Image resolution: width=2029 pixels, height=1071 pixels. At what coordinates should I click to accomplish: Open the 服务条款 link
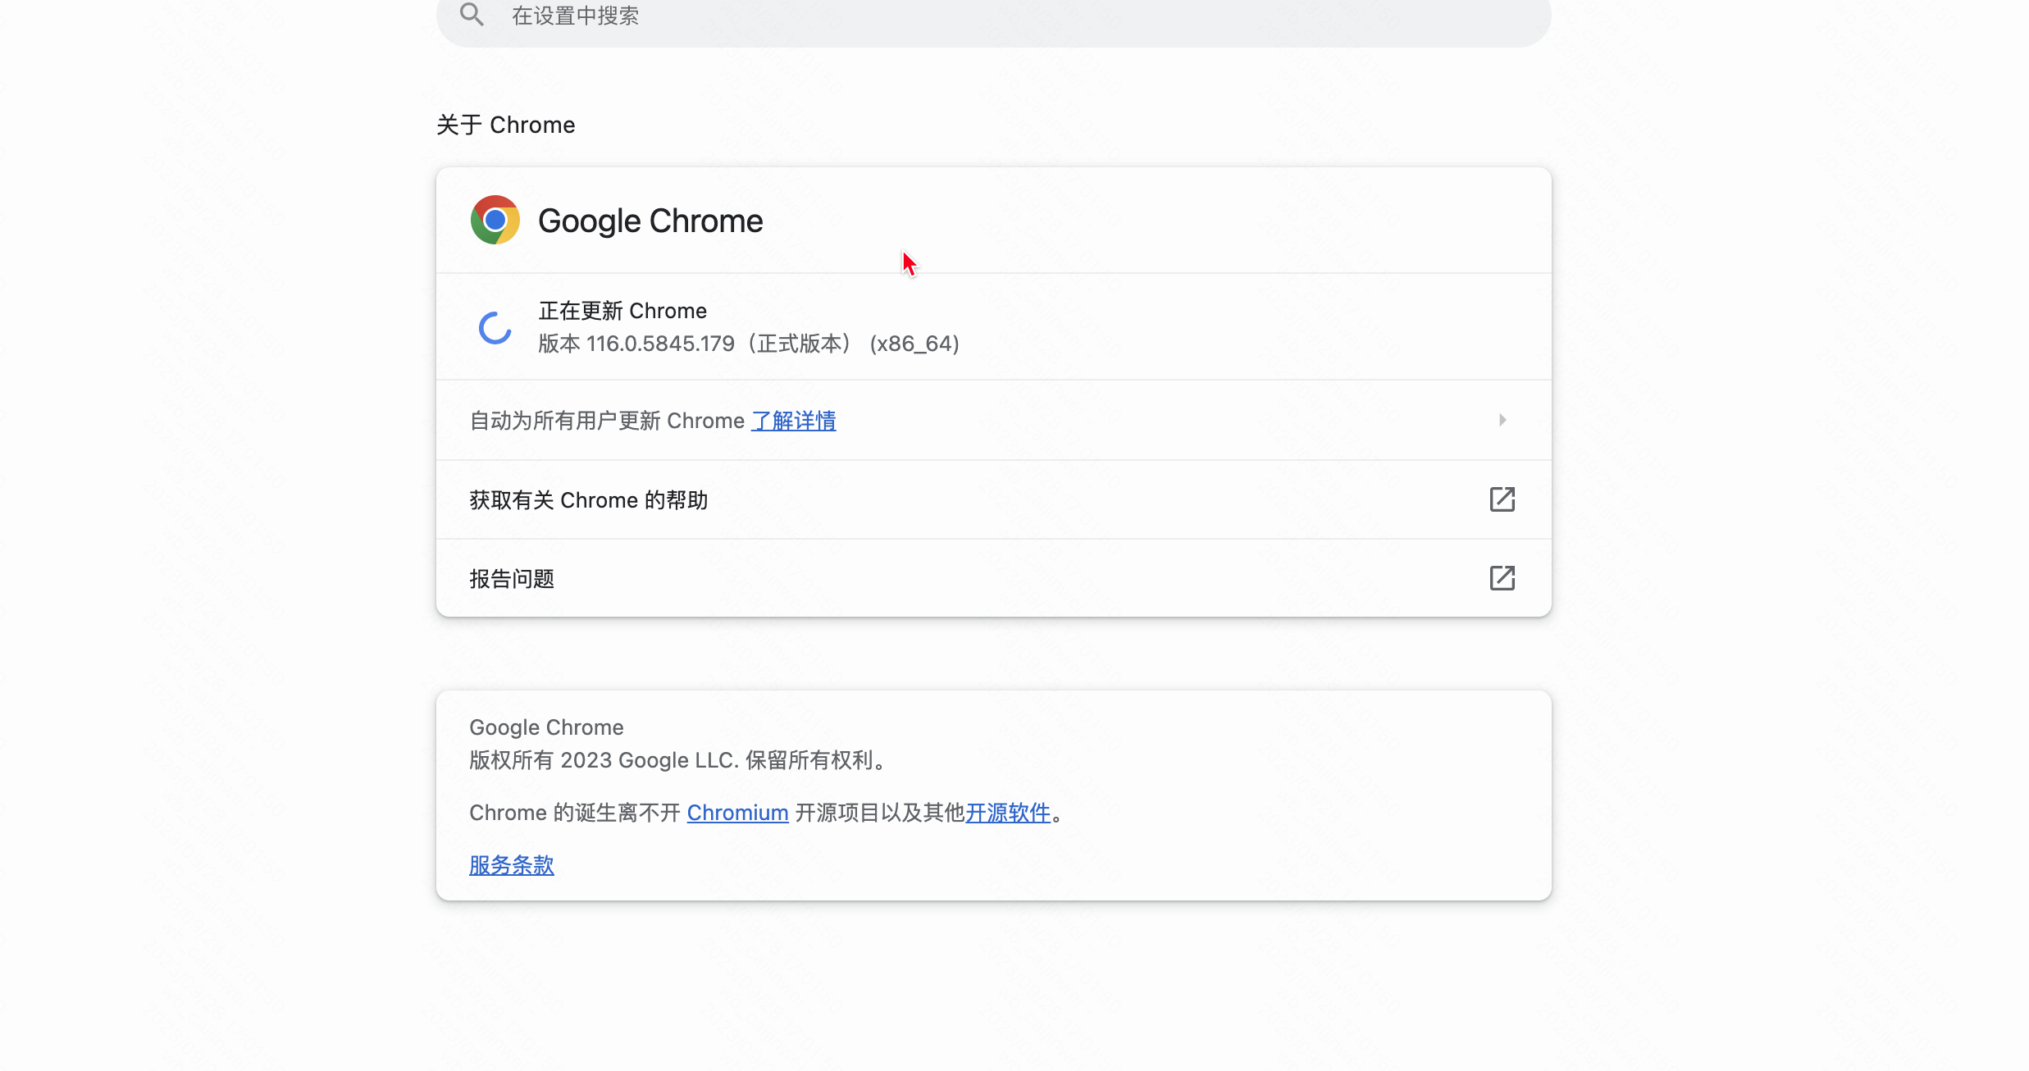[x=510, y=864]
